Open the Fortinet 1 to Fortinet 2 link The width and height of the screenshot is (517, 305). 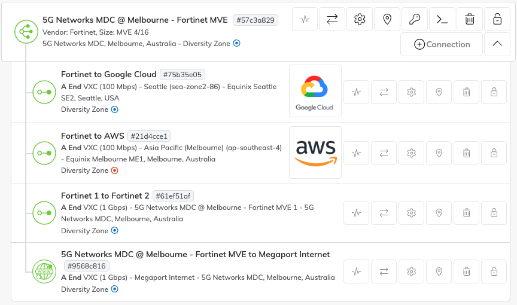pos(105,196)
